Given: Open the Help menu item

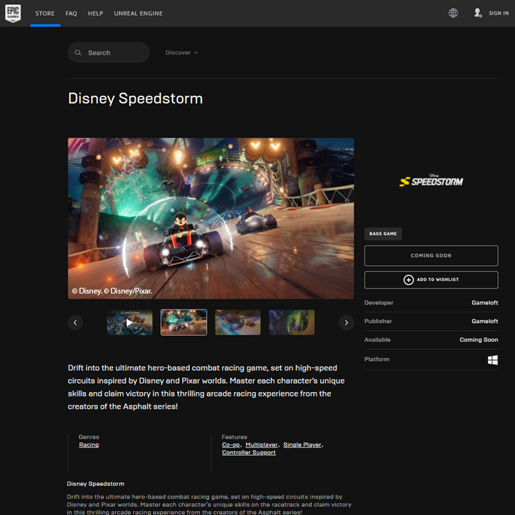Looking at the screenshot, I should pyautogui.click(x=95, y=14).
